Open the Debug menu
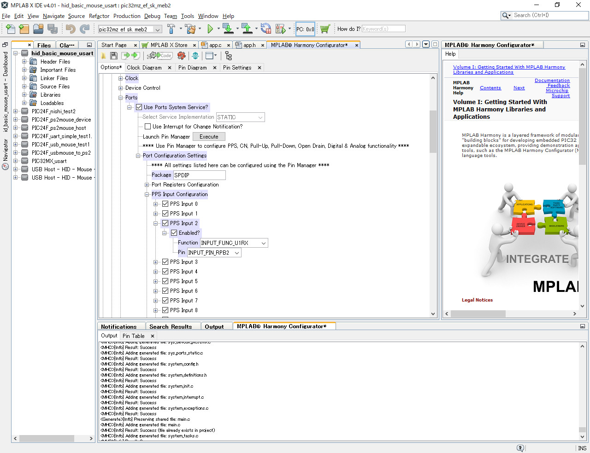This screenshot has width=590, height=453. pos(152,16)
